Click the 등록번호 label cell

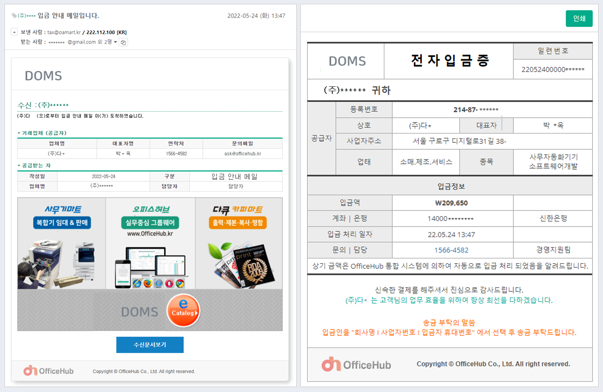(x=364, y=110)
